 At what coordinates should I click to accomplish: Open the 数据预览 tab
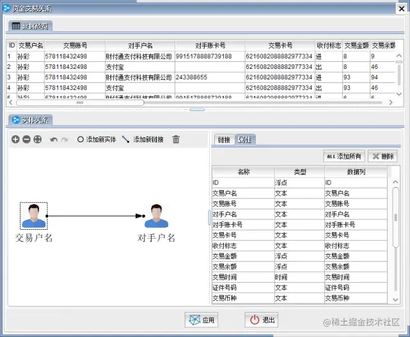pos(30,26)
